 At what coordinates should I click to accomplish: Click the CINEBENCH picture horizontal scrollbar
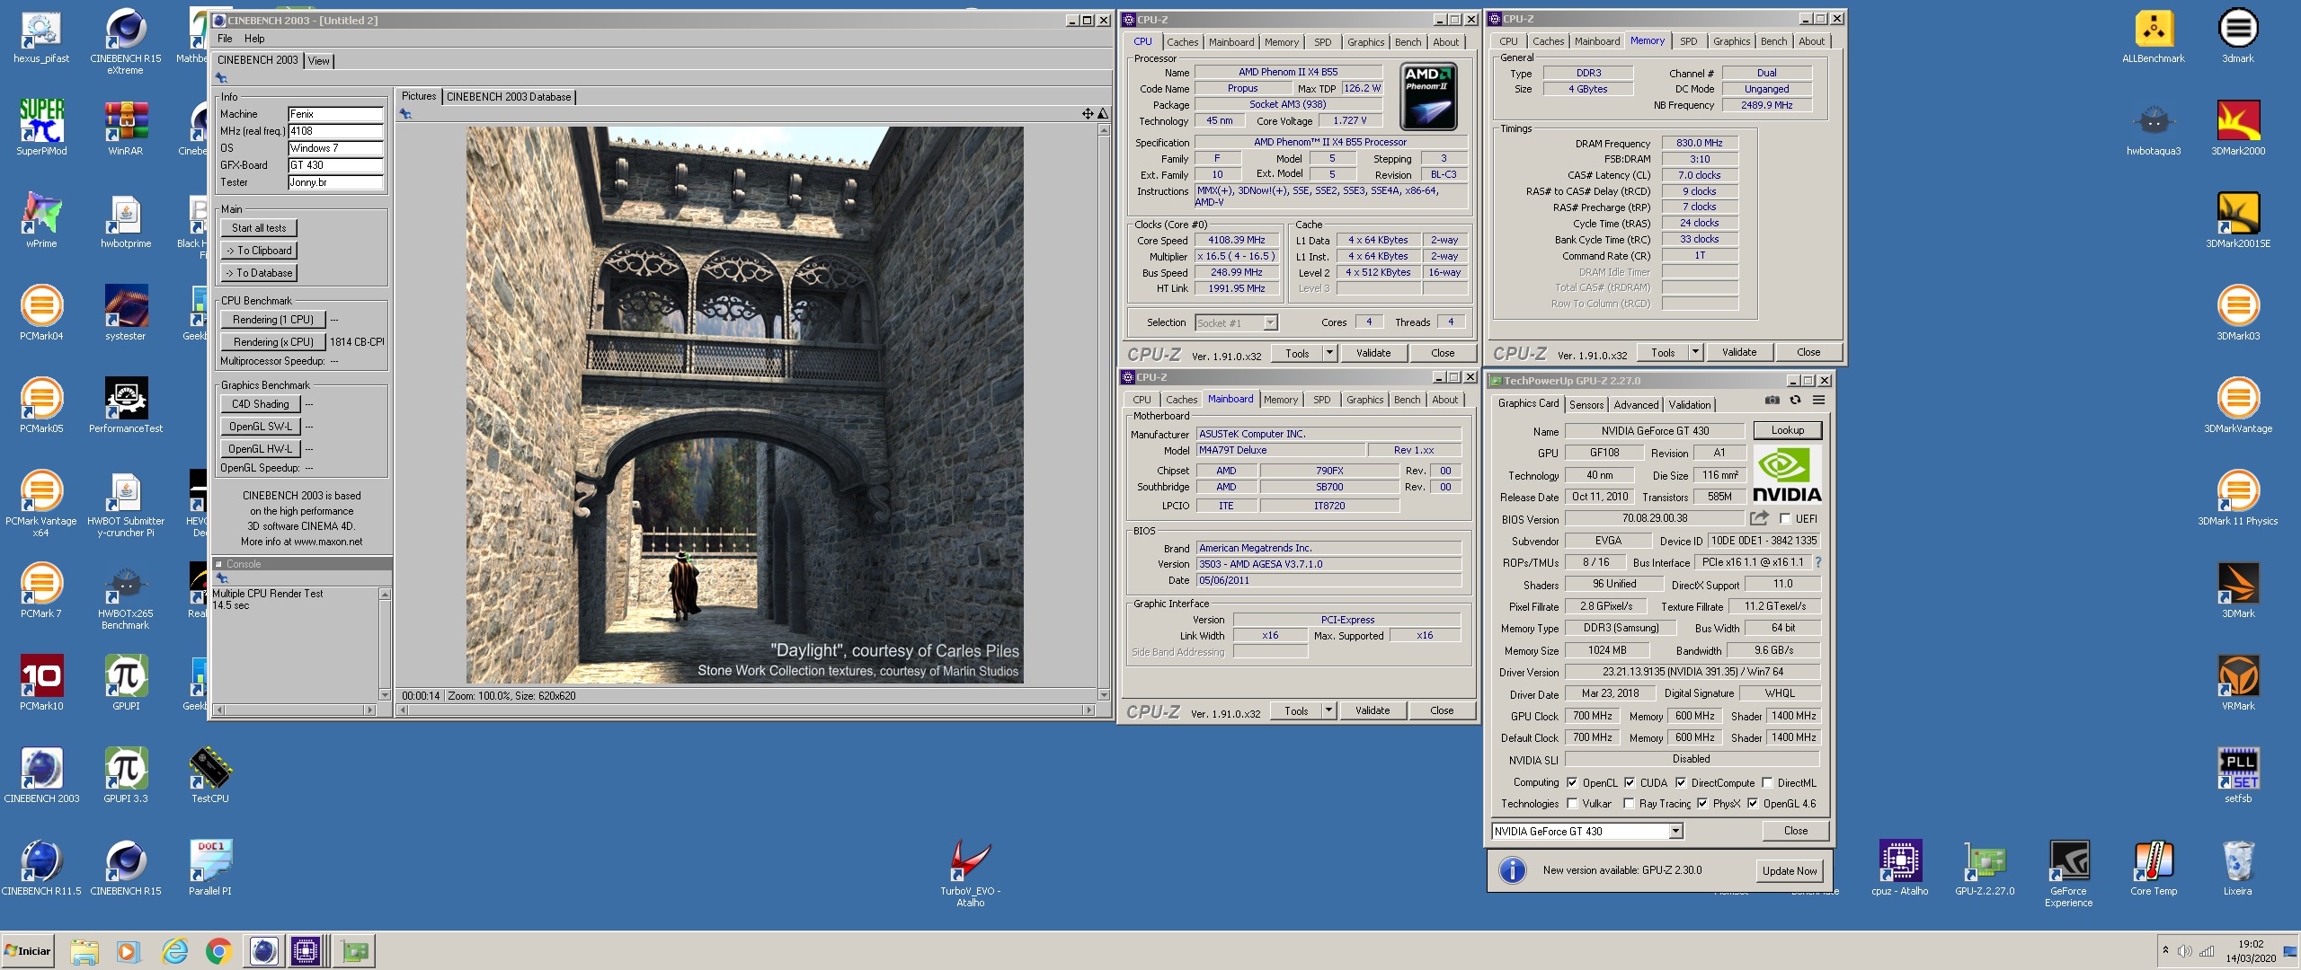tap(746, 710)
